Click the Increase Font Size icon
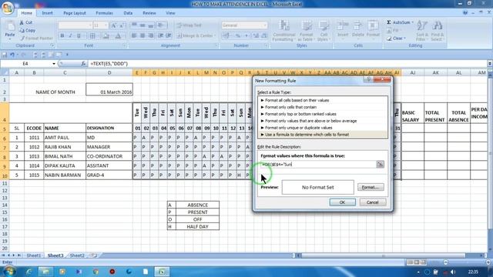 pos(114,25)
